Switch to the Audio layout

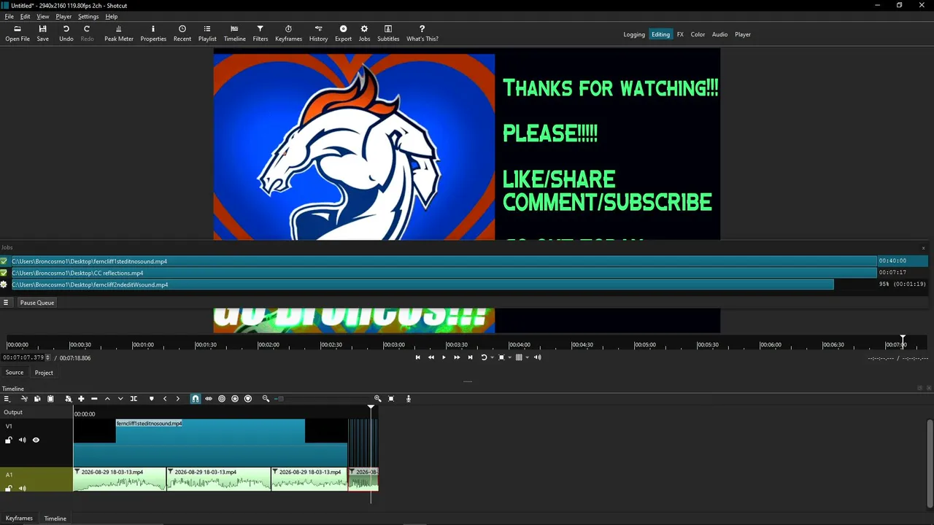pos(719,34)
